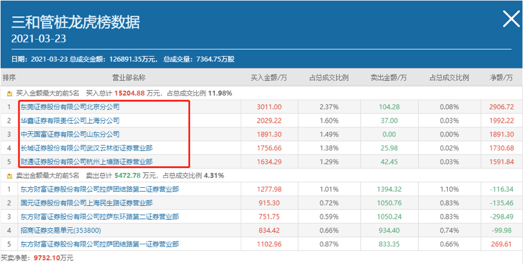
Task: View 财通证券杭州上塘路证券营业部 details
Action: coord(87,161)
